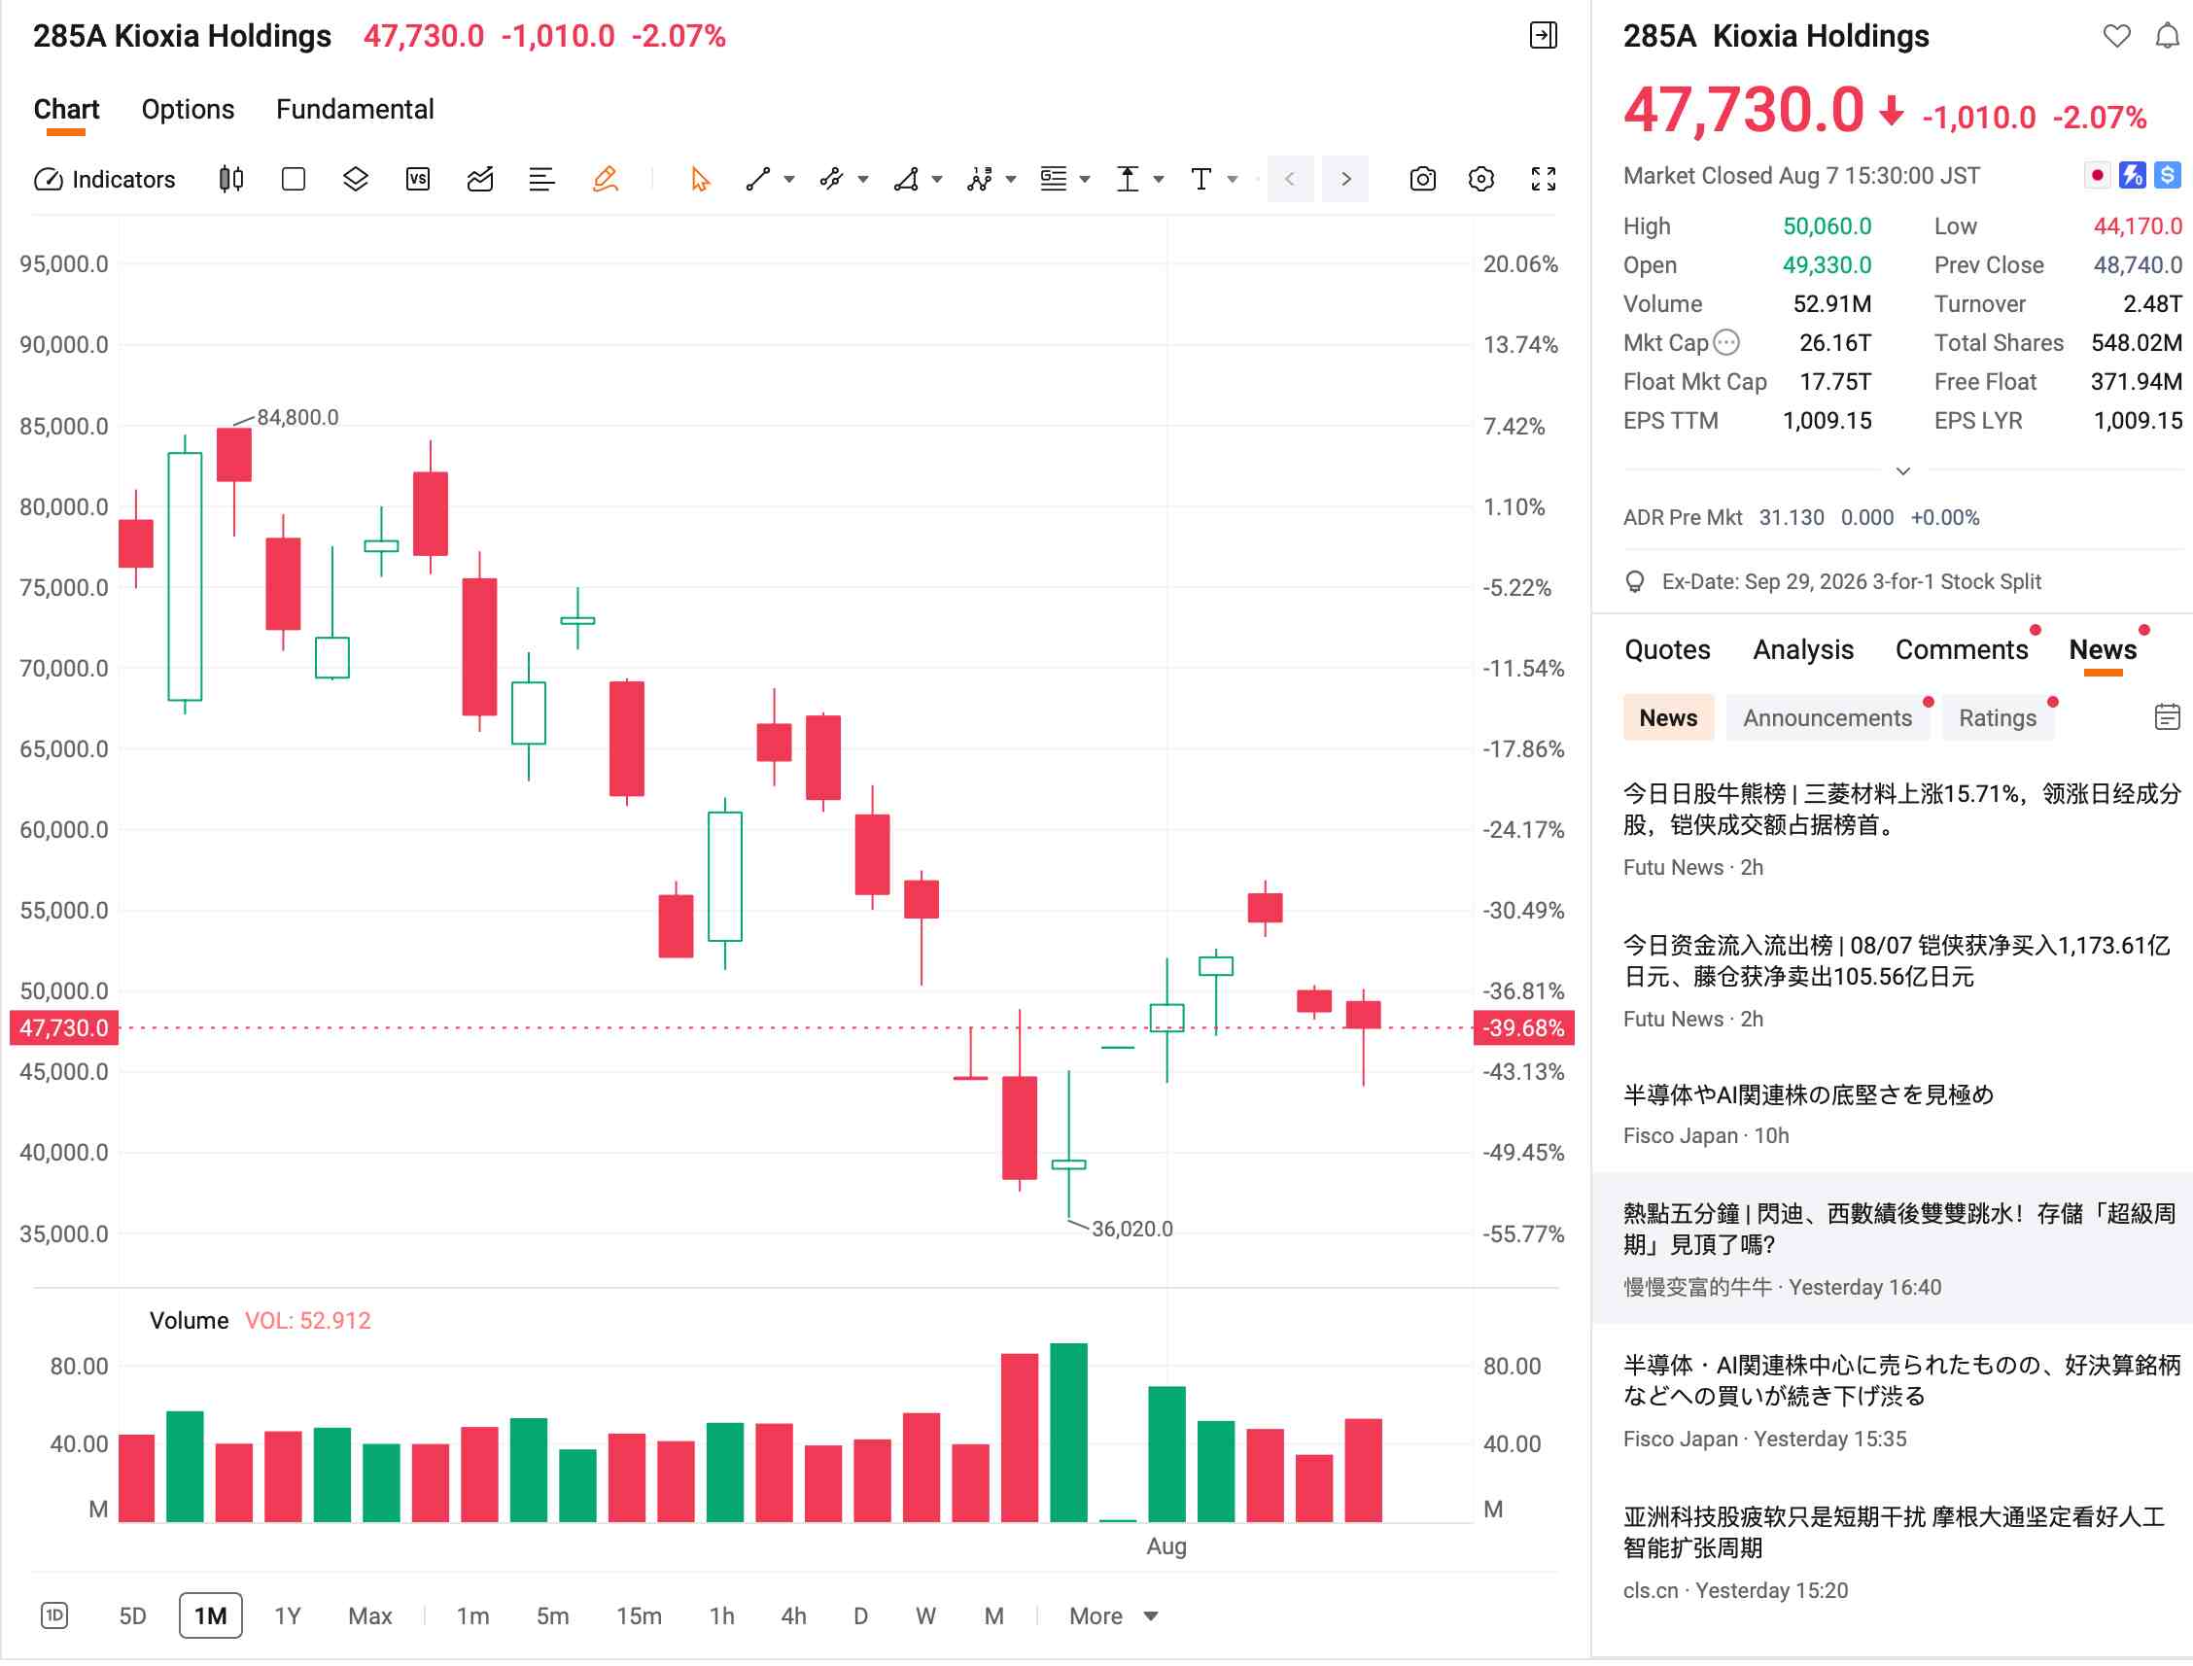Select the channel line drawing tool
This screenshot has height=1666, width=2193.
(x=832, y=180)
